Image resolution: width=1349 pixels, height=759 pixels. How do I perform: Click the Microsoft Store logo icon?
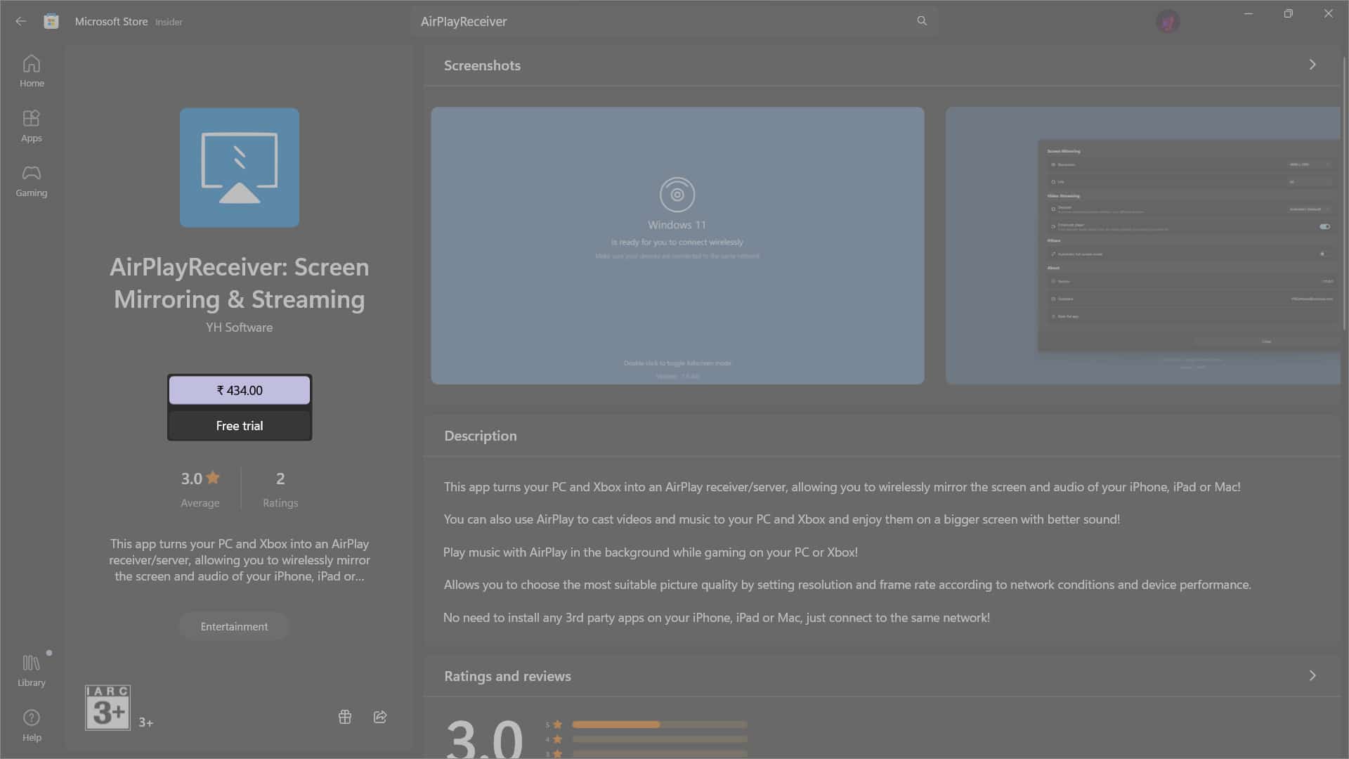(x=51, y=21)
